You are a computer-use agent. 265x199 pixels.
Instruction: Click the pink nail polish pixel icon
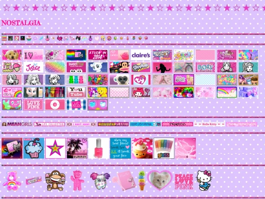[x=47, y=38]
